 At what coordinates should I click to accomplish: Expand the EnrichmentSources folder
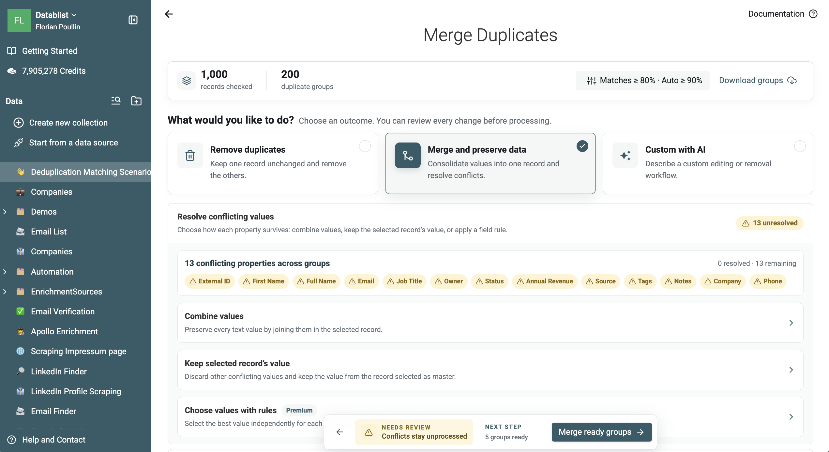[5, 292]
